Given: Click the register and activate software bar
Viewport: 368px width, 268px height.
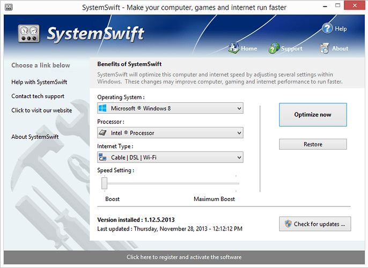Looking at the screenshot, I should tap(184, 257).
